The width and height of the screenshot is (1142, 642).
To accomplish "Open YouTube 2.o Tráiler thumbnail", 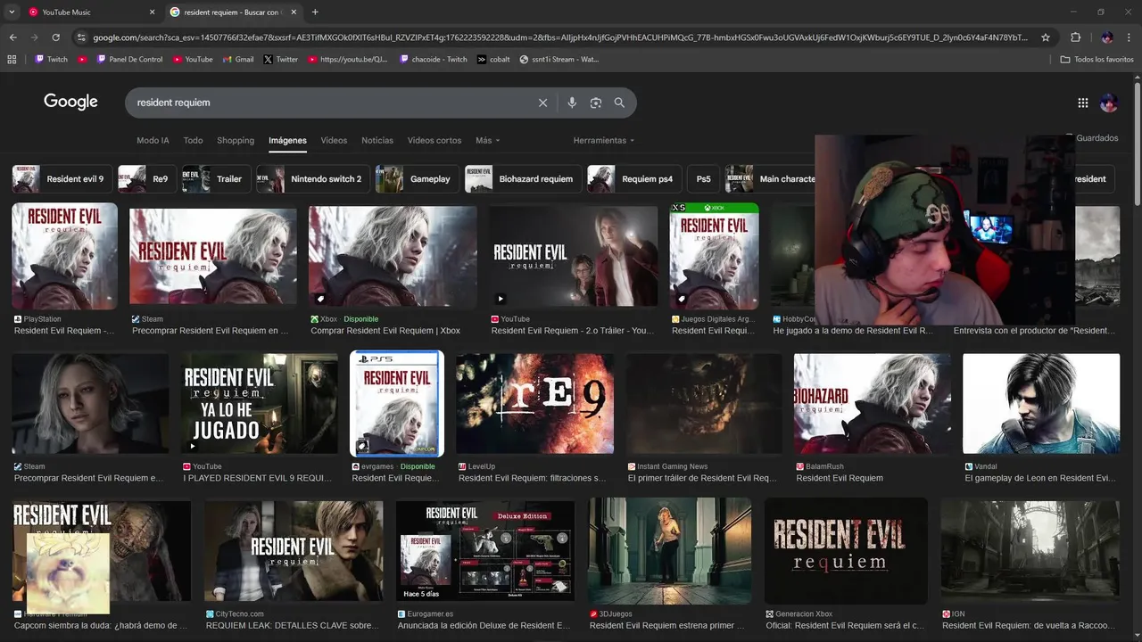I will pos(574,257).
